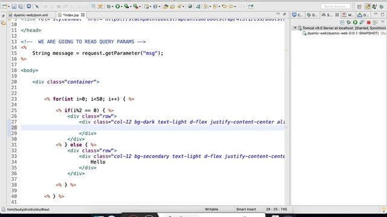387x217 pixels.
Task: Close the *index.jsp editor tab
Action: [83, 15]
